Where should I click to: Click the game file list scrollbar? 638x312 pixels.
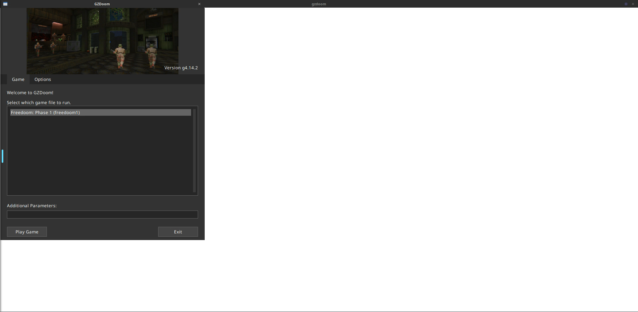tap(194, 151)
